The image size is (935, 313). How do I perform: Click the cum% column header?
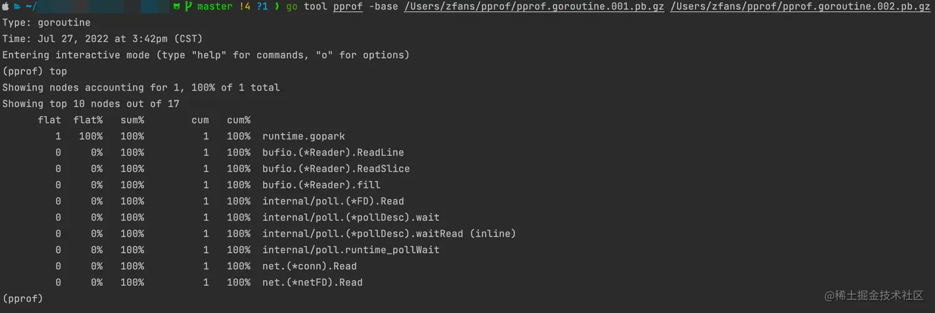coord(239,120)
